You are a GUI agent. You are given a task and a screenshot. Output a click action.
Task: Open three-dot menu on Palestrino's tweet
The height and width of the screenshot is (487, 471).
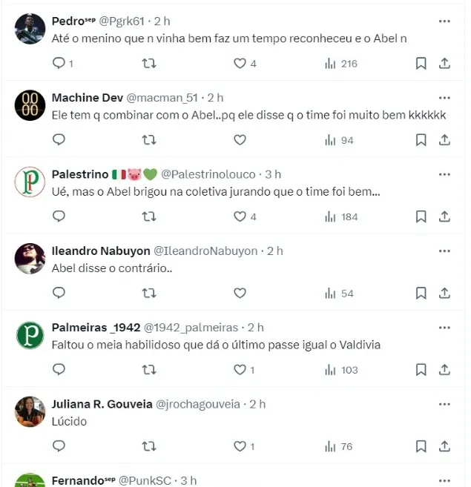(x=444, y=174)
